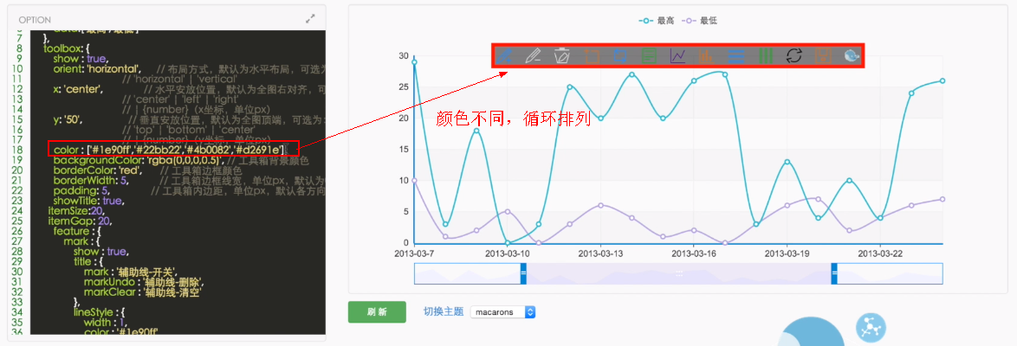Select the blue stack layout icon
Image resolution: width=1017 pixels, height=346 pixels.
pyautogui.click(x=736, y=55)
